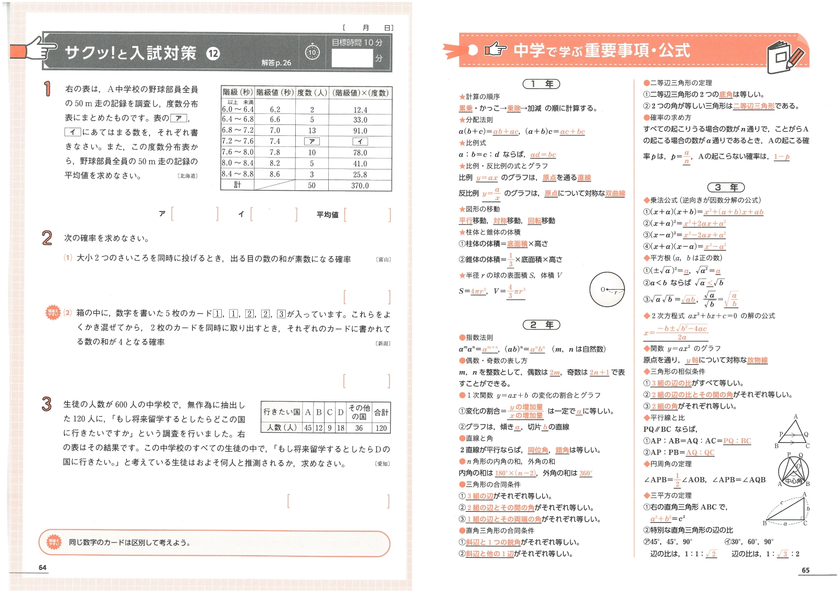839x593 pixels.
Task: Click the answer bracket for question 2 (1)
Action: coord(367,297)
